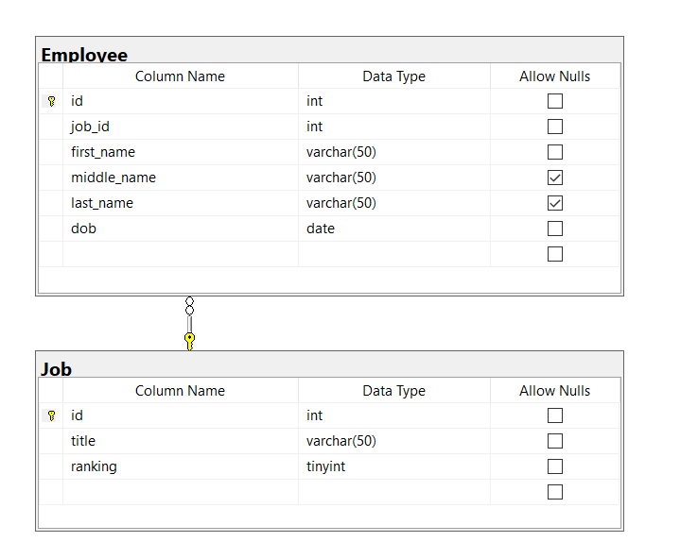The image size is (698, 559).
Task: Click int data type of Job id
Action: click(x=394, y=415)
